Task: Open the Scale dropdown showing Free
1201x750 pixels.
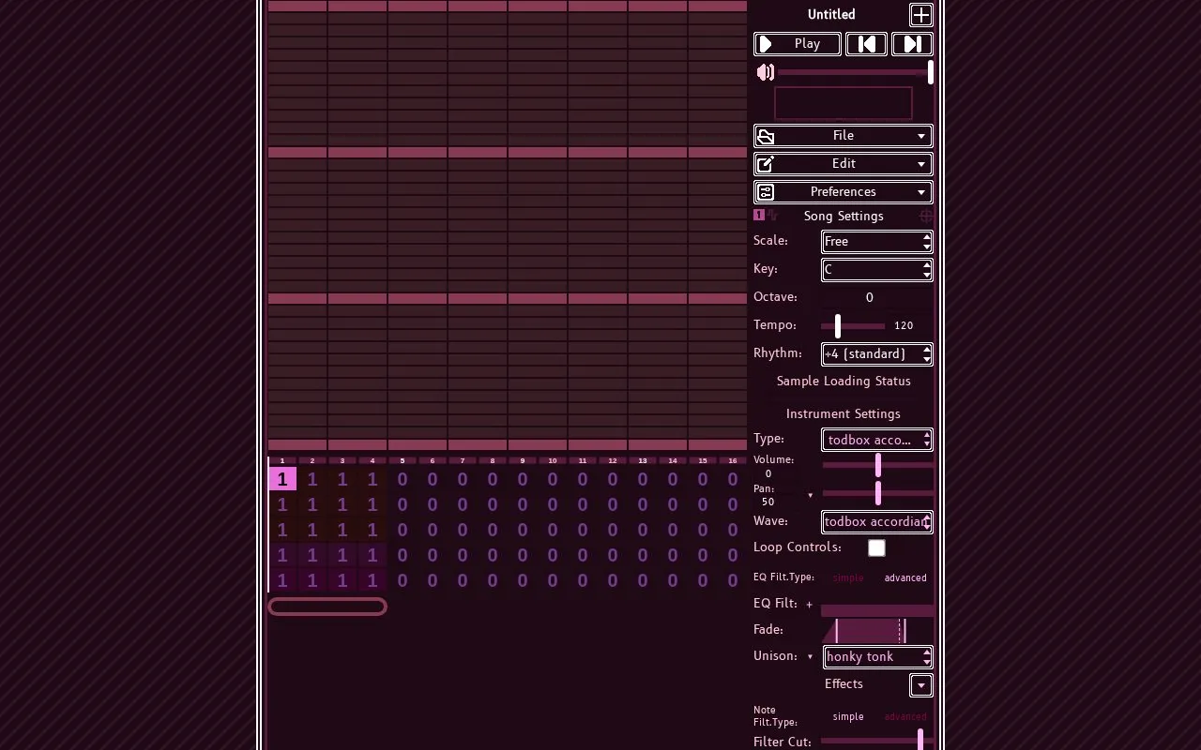Action: point(877,242)
